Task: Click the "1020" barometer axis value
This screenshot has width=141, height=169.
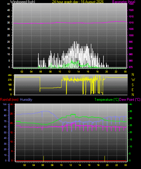Action: (x=131, y=10)
